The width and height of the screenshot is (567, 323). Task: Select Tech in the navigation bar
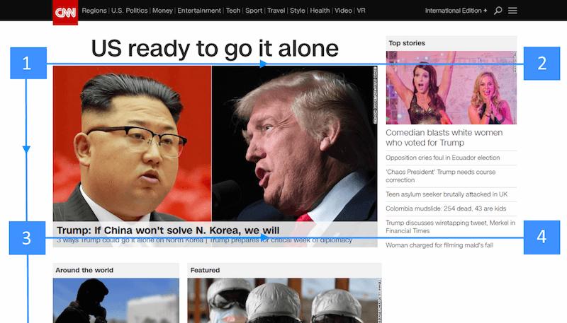(233, 11)
